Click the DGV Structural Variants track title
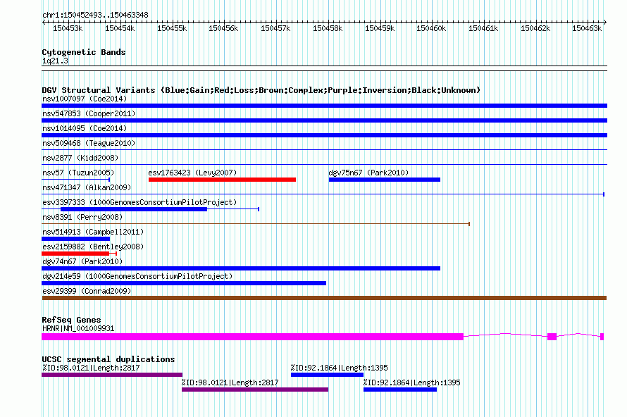627x417 pixels. (261, 90)
